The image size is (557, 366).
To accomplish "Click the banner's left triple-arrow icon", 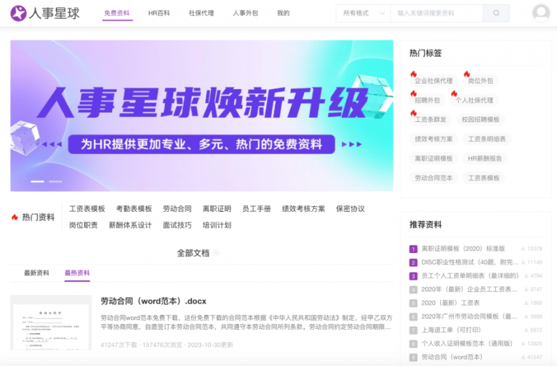I will pyautogui.click(x=52, y=144).
